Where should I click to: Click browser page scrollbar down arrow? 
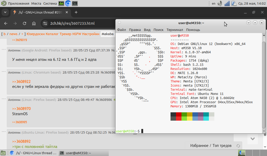tap(265, 147)
